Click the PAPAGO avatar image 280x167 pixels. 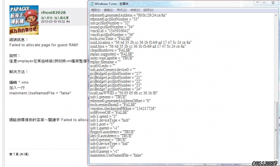click(24, 20)
